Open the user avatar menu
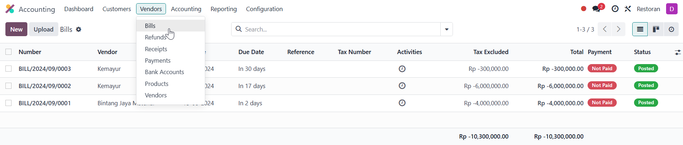 [x=671, y=9]
